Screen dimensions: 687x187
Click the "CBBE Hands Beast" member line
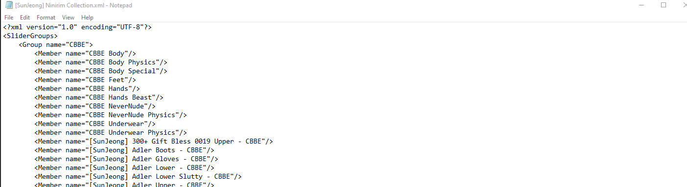(99, 97)
